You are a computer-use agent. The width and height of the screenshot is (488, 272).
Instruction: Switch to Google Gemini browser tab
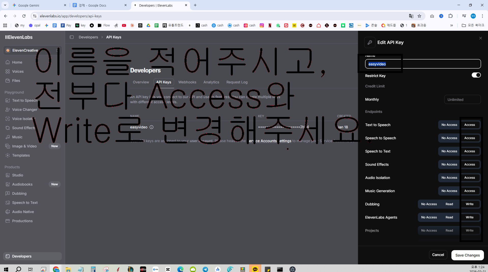pyautogui.click(x=39, y=5)
